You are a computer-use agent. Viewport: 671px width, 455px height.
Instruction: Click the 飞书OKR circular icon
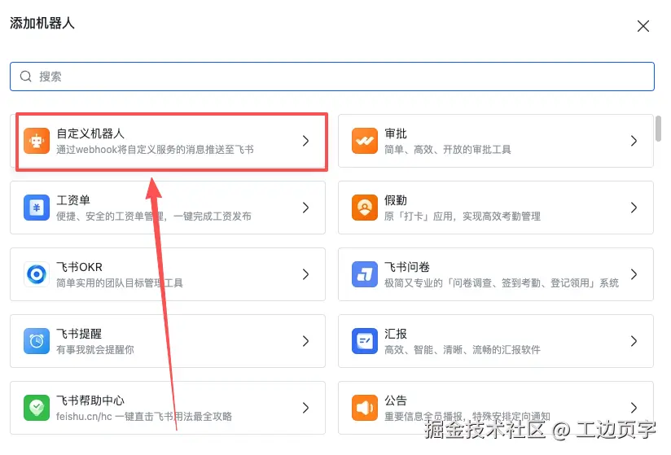pos(37,274)
